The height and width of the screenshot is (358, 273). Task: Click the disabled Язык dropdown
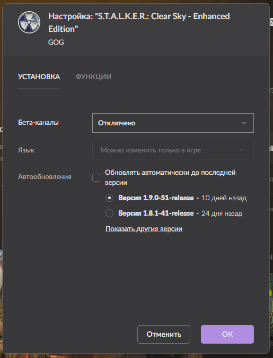[x=173, y=150]
